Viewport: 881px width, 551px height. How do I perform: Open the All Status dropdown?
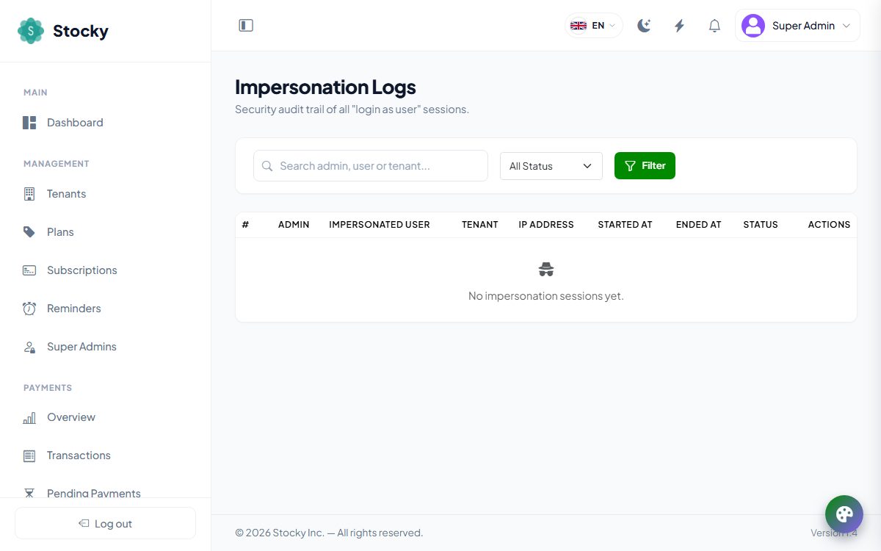point(551,166)
